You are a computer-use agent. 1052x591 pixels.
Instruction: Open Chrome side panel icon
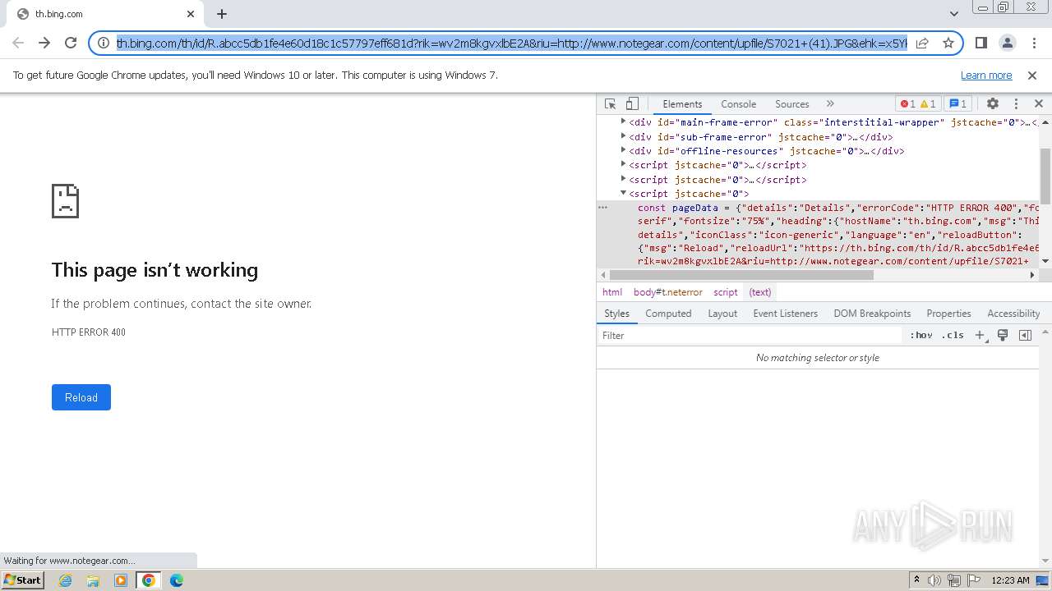pos(980,43)
